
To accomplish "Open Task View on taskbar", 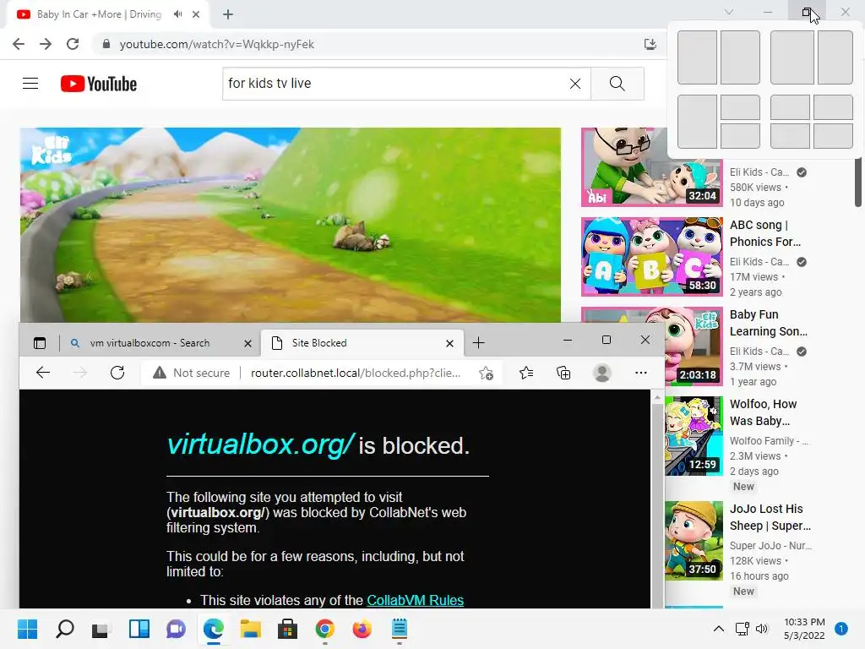I will [x=101, y=629].
